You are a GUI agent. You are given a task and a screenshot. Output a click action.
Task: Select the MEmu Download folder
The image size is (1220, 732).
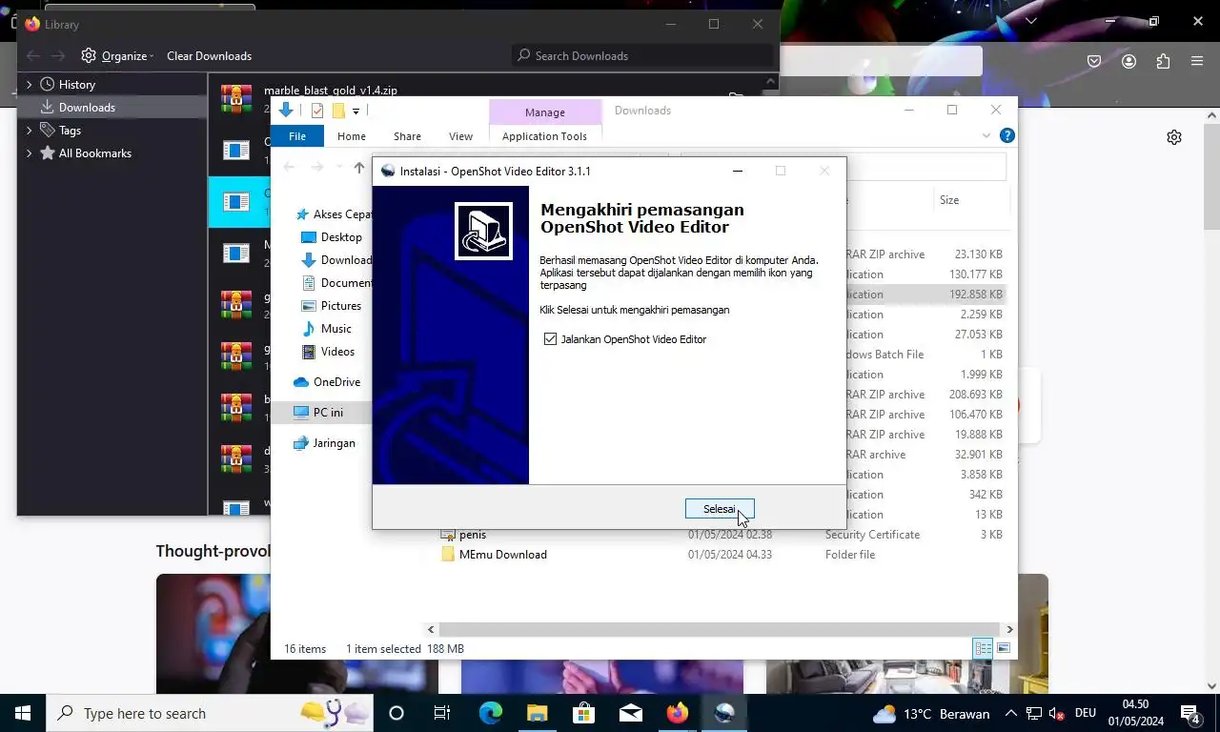pos(502,555)
